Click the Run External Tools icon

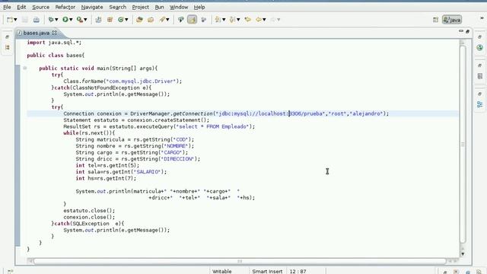click(x=80, y=20)
